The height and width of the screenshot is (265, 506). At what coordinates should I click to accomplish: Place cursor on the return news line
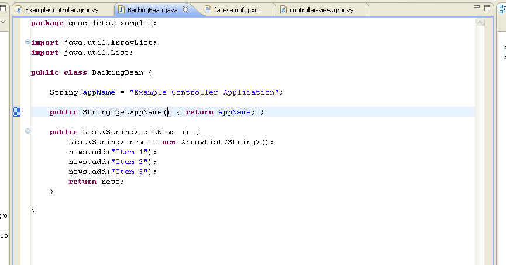pos(96,182)
